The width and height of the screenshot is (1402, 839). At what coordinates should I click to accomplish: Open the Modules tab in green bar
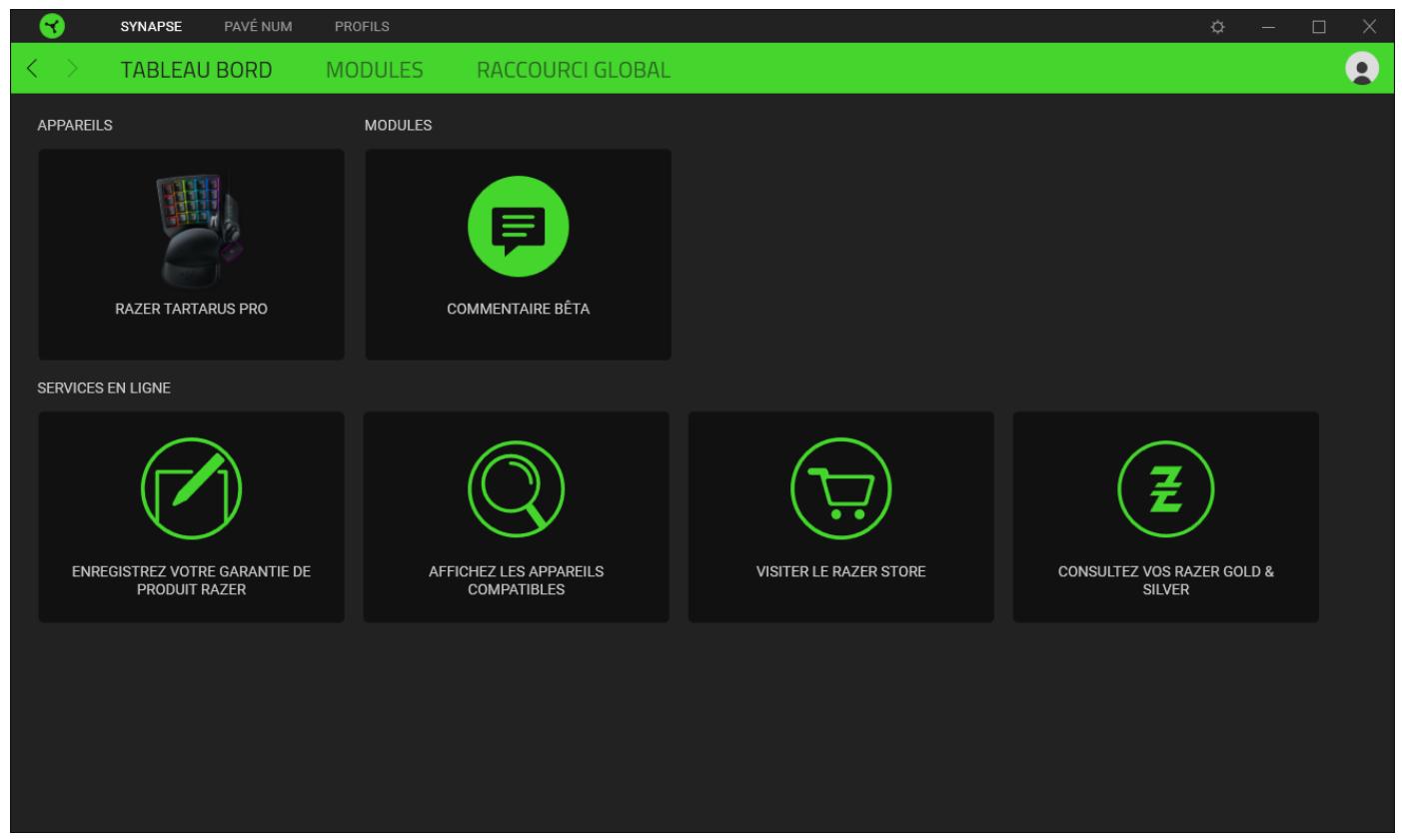click(376, 70)
